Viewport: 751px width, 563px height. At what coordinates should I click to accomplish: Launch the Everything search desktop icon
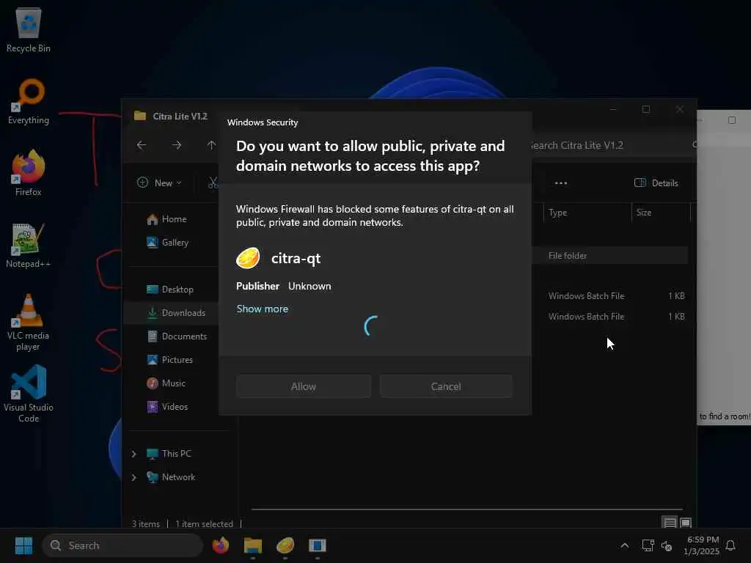coord(29,101)
